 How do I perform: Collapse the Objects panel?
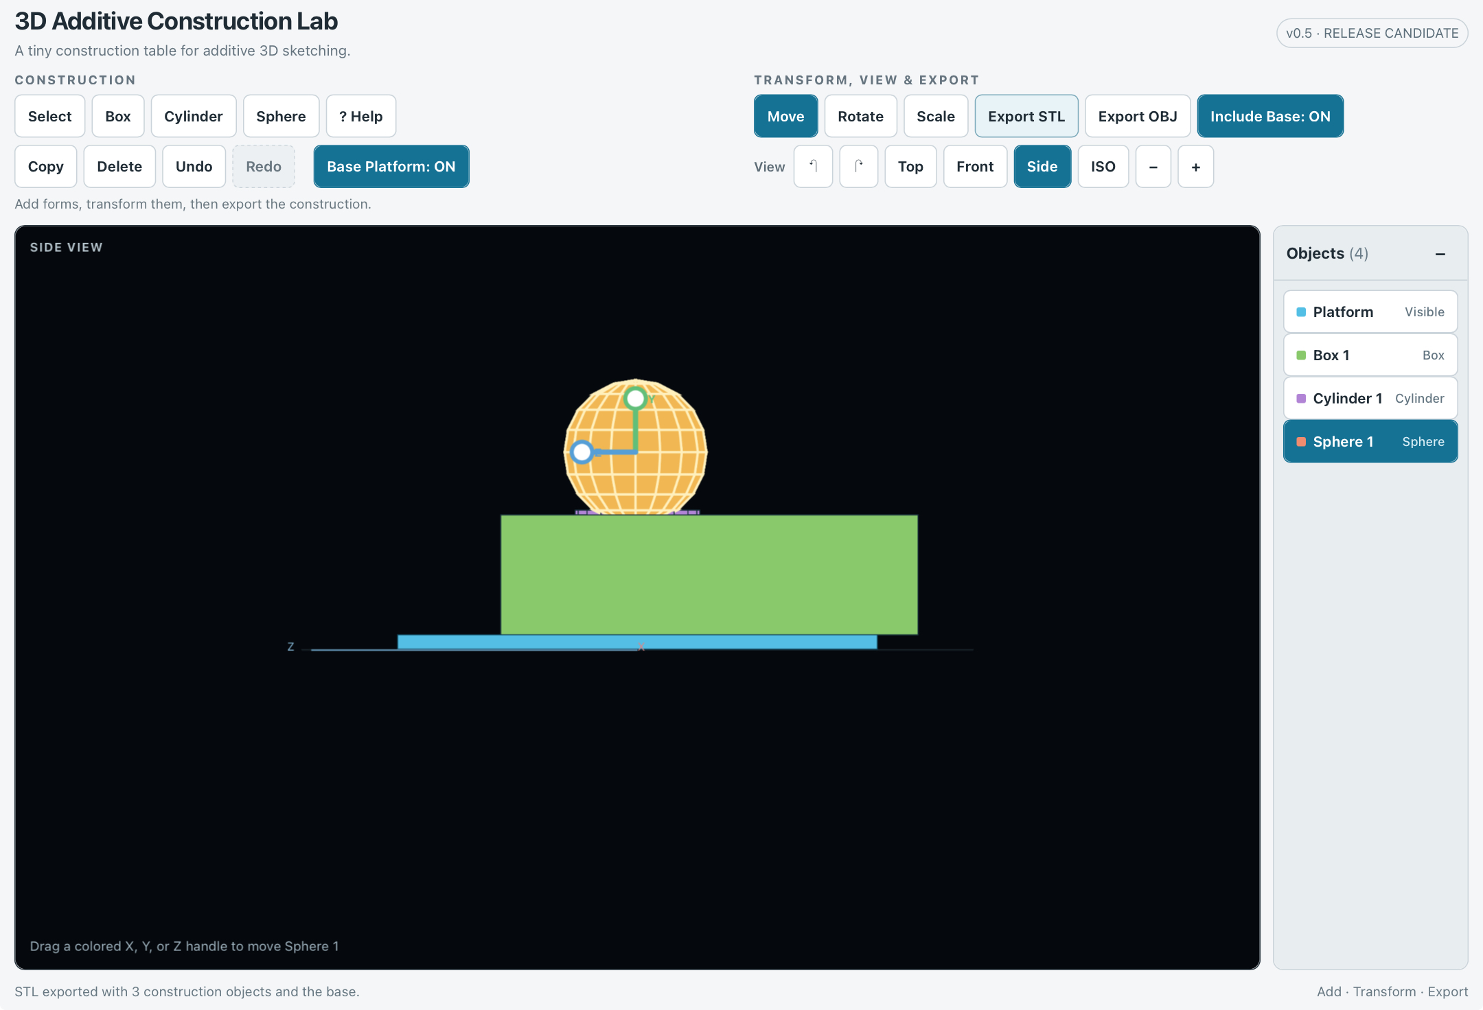pos(1440,254)
